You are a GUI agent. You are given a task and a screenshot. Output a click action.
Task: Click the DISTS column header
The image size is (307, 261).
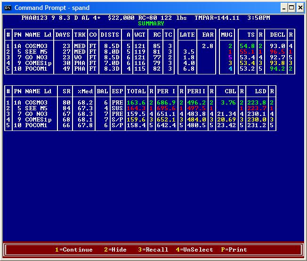pyautogui.click(x=110, y=35)
